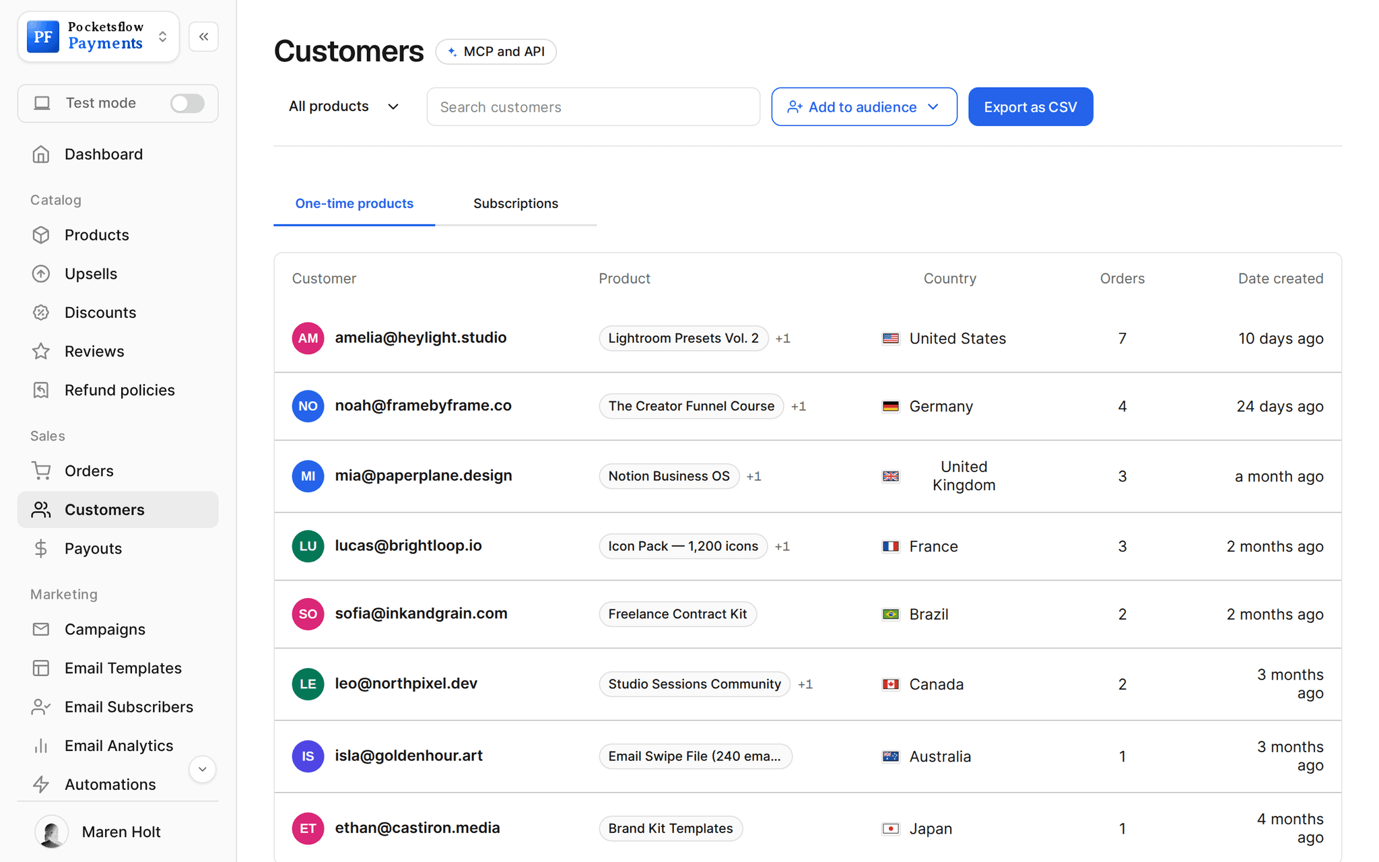This screenshot has width=1379, height=862.
Task: Click lucas@brightloop.io email
Action: (408, 545)
